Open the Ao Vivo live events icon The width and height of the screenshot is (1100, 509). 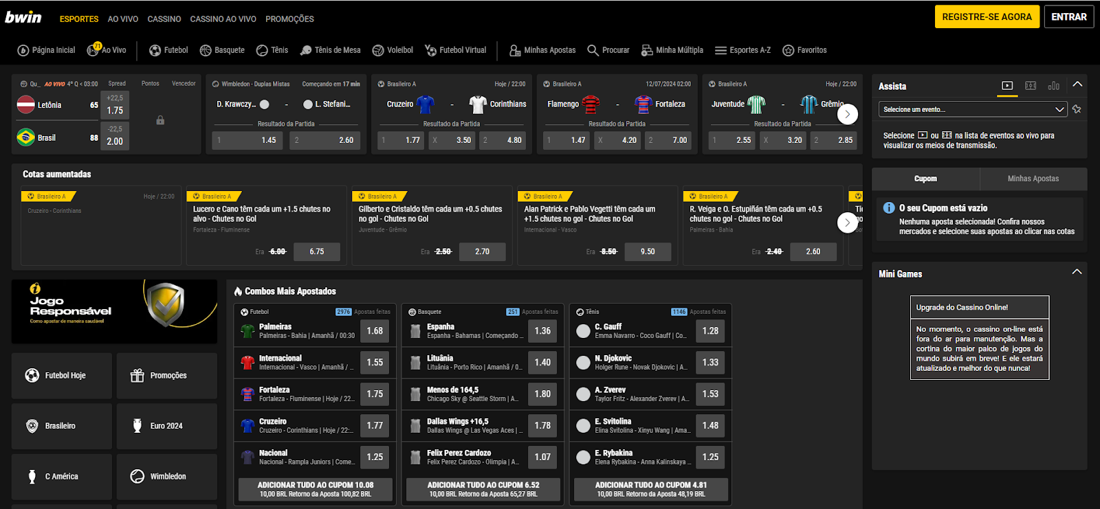(x=107, y=50)
